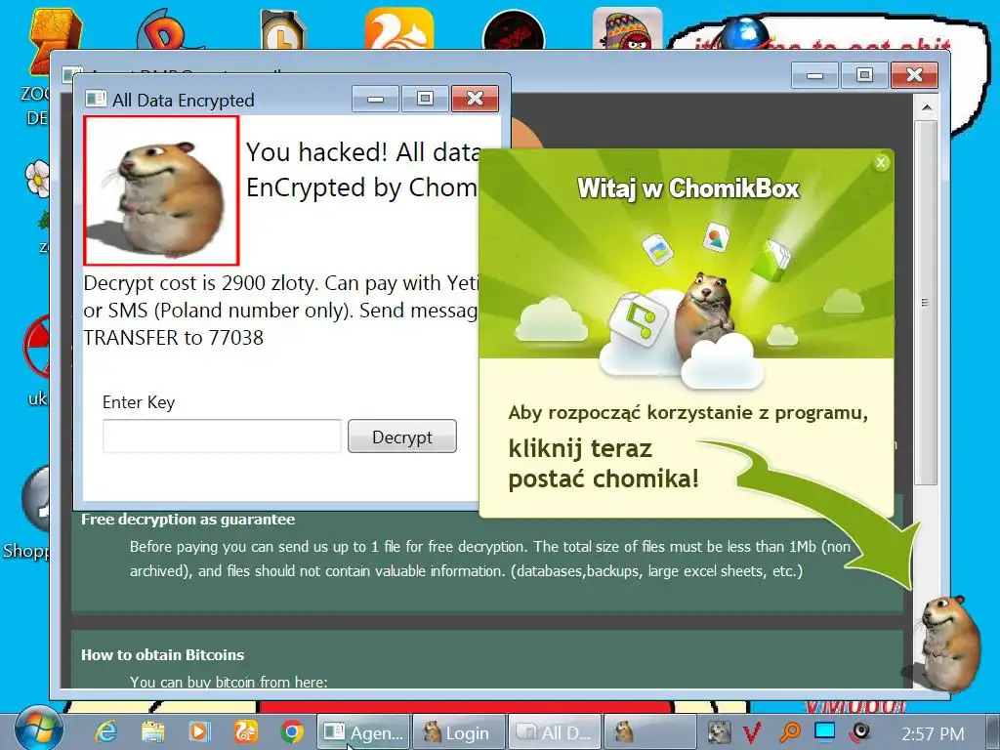
Task: Launch Google Chrome from taskbar
Action: [292, 731]
